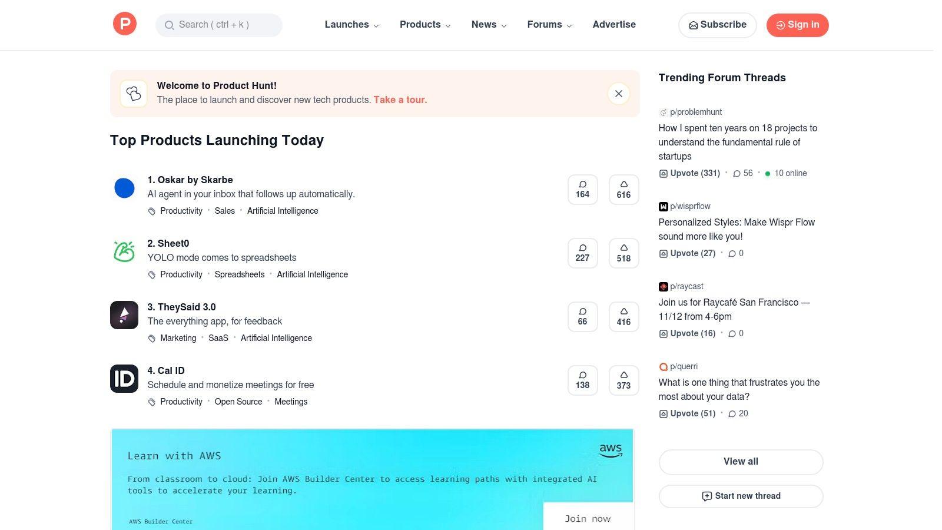Click the Sign in button
The image size is (942, 530).
[x=798, y=25]
